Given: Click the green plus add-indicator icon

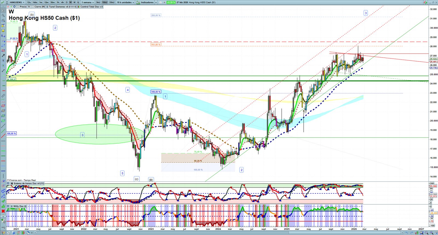Looking at the screenshot, I should tap(11, 7).
